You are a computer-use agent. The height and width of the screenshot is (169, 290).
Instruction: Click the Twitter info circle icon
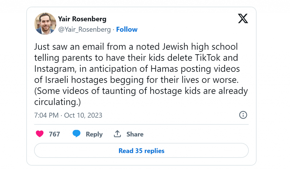point(243,115)
